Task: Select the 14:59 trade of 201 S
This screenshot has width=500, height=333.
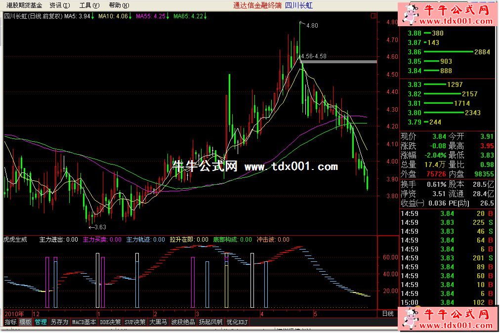Action: tap(447, 258)
